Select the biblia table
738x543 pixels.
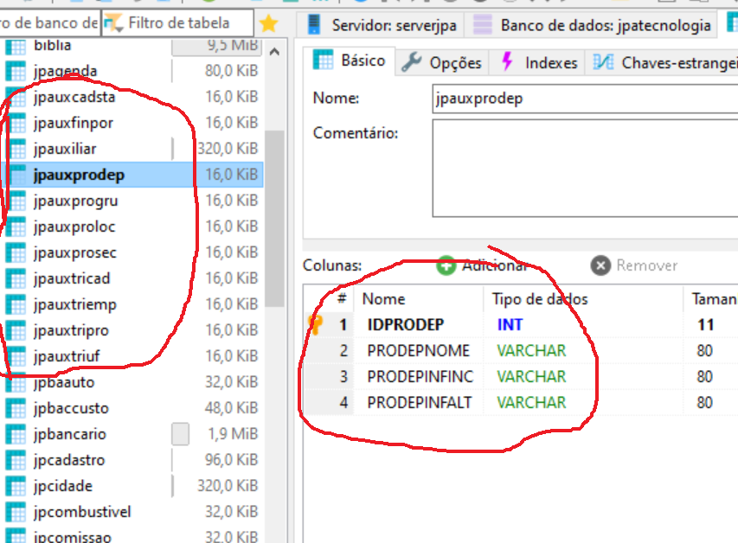point(52,45)
